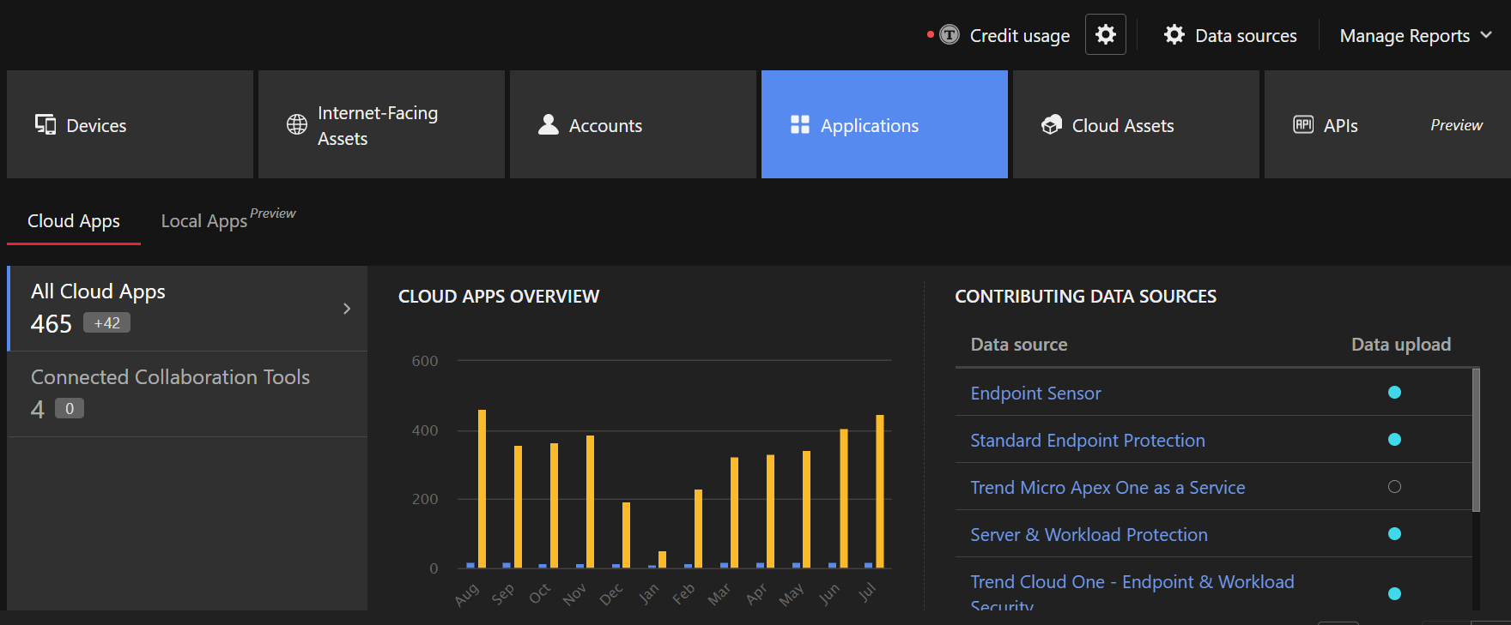Open the settings gear button beside Credit usage
This screenshot has height=625, width=1511.
coord(1105,35)
